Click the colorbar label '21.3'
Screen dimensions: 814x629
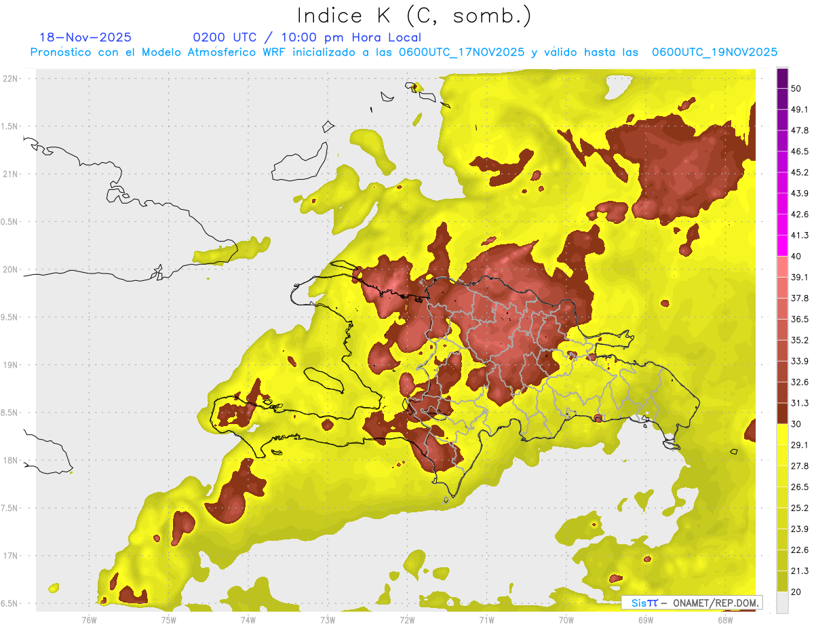coord(800,571)
